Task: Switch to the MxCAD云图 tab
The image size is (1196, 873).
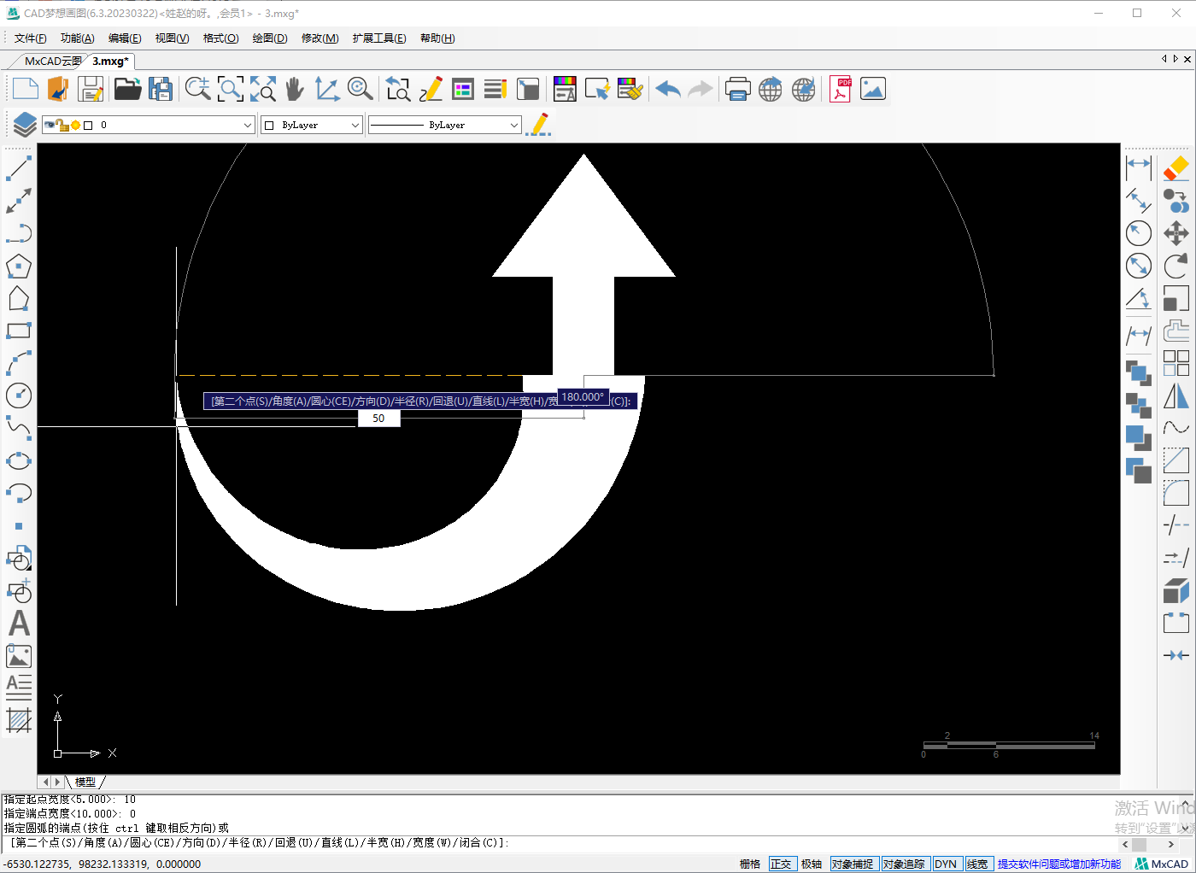Action: pyautogui.click(x=51, y=62)
